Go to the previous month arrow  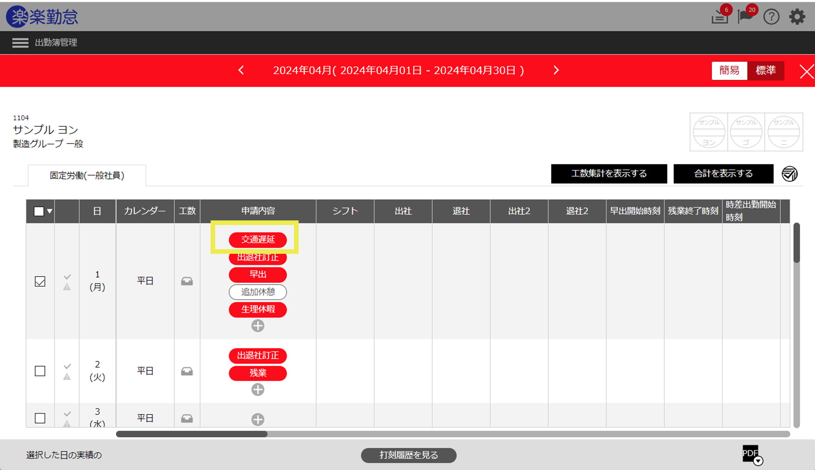click(x=241, y=70)
